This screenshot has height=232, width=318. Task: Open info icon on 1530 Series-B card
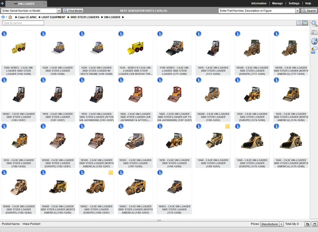tap(121, 34)
